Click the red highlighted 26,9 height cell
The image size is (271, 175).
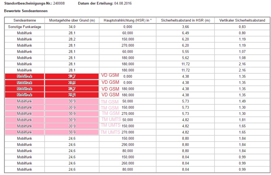(x=72, y=95)
